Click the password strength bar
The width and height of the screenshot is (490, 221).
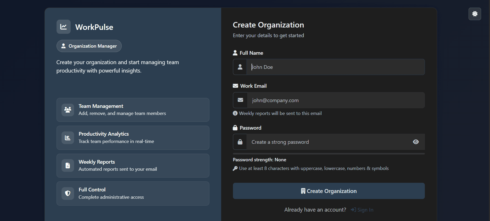[x=329, y=154]
